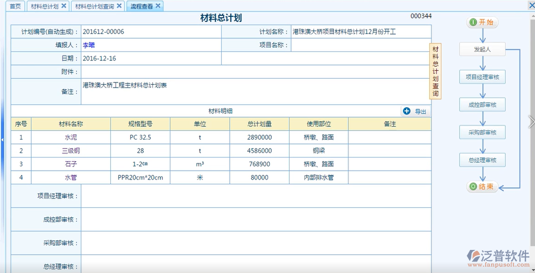Select the 项目经理审核 workflow node
This screenshot has width=535, height=273.
482,77
